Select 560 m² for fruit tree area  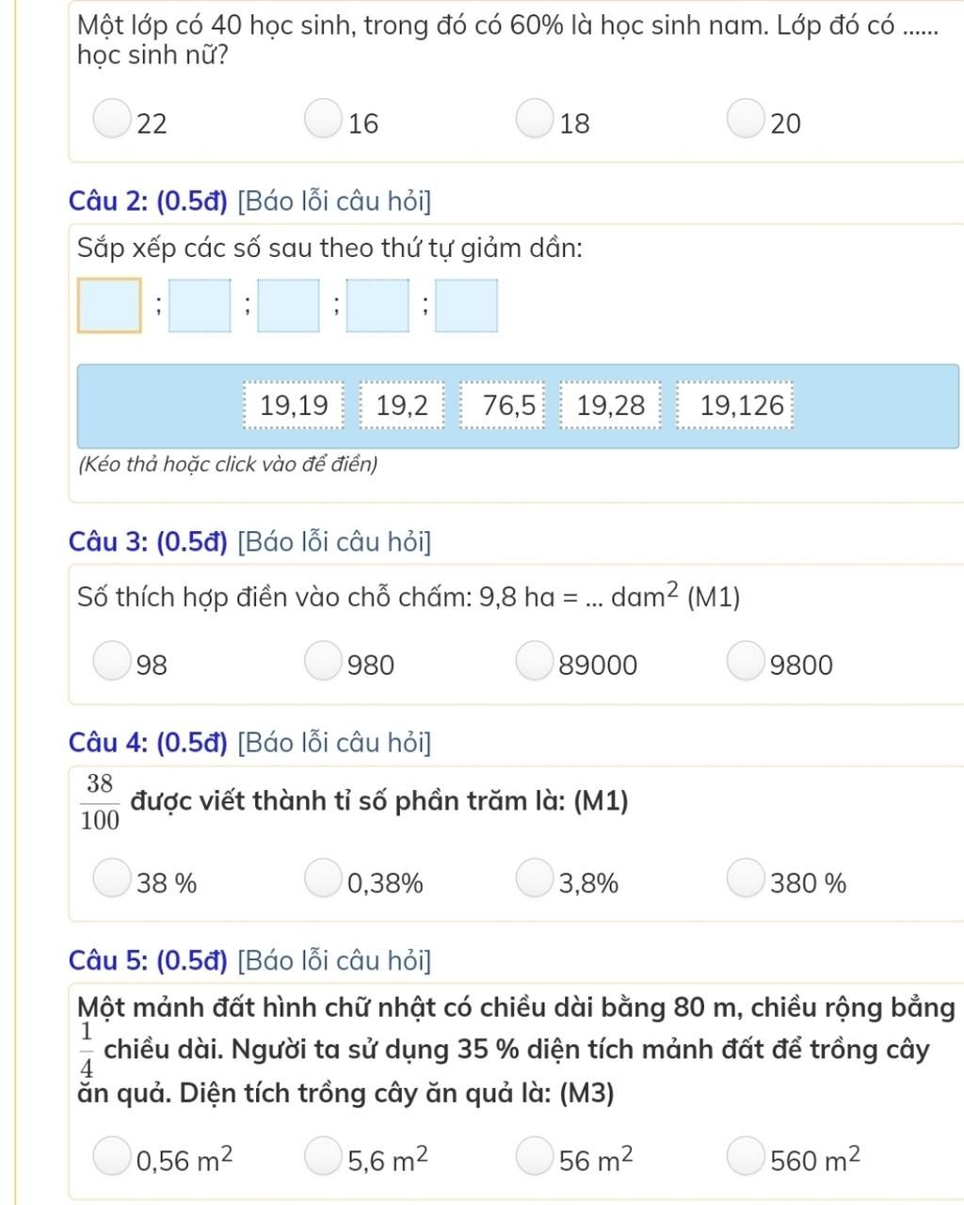[745, 1157]
